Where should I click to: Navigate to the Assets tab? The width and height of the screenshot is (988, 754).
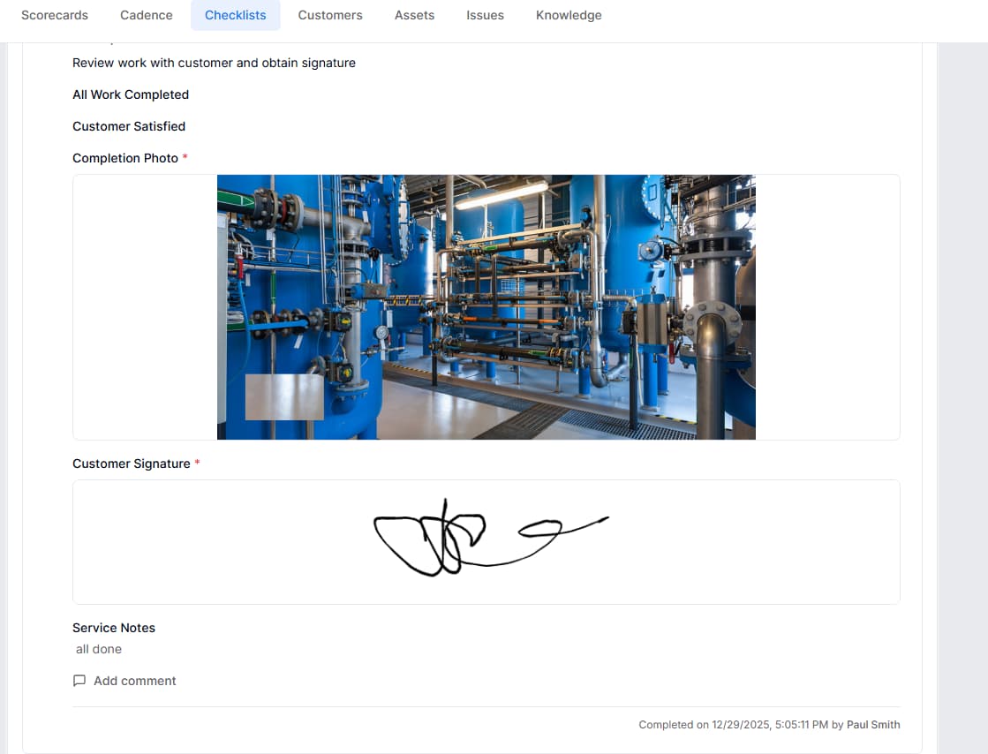(414, 15)
